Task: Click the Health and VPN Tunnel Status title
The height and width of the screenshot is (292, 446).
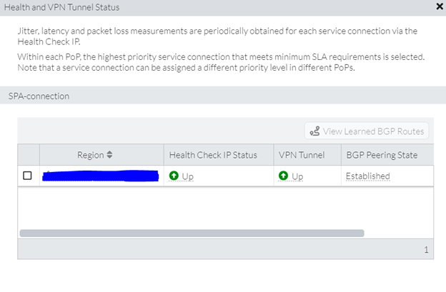Action: [x=62, y=7]
